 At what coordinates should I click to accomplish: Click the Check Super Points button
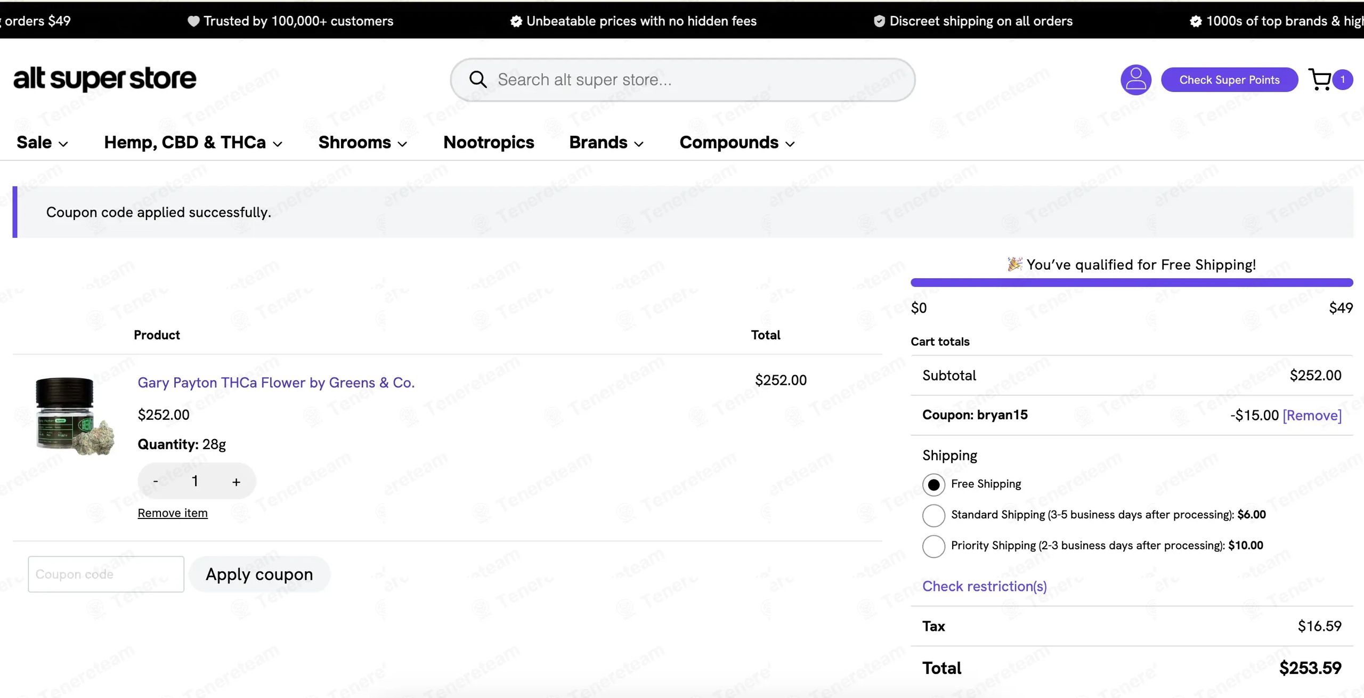pyautogui.click(x=1229, y=80)
